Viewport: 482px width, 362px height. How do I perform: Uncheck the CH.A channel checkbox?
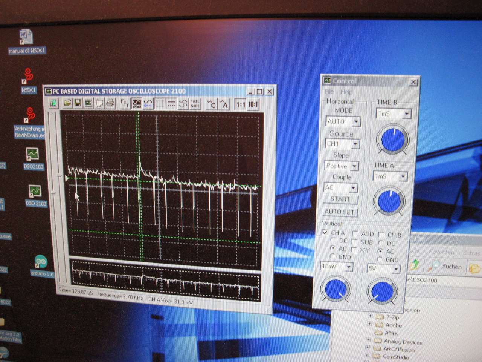point(325,233)
